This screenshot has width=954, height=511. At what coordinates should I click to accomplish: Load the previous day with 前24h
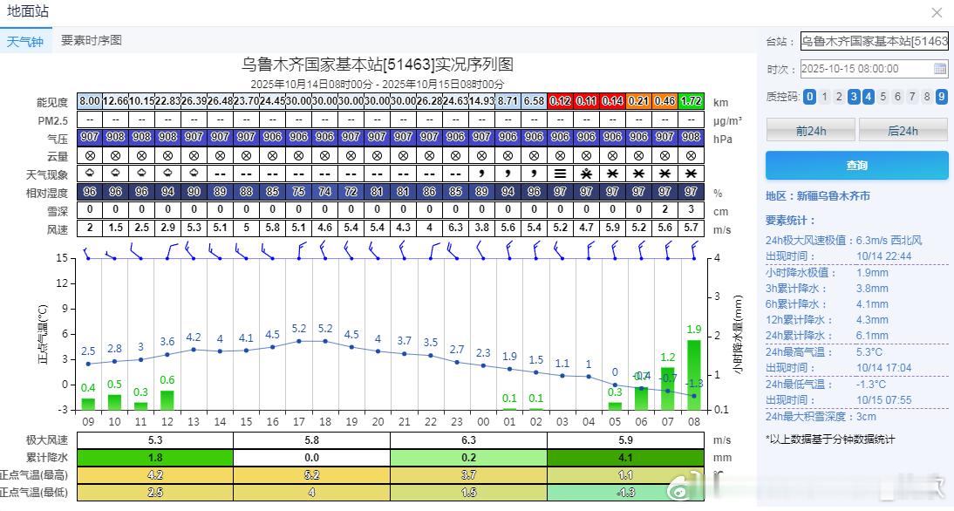click(810, 131)
